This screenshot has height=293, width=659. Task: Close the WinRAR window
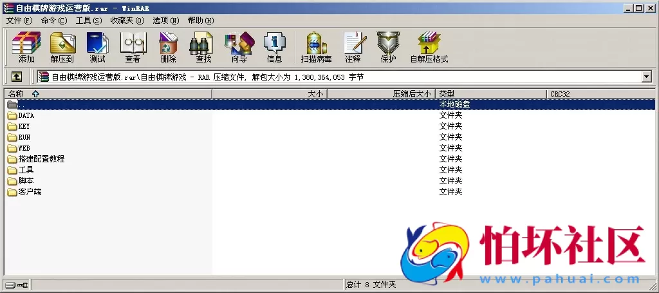pyautogui.click(x=650, y=8)
